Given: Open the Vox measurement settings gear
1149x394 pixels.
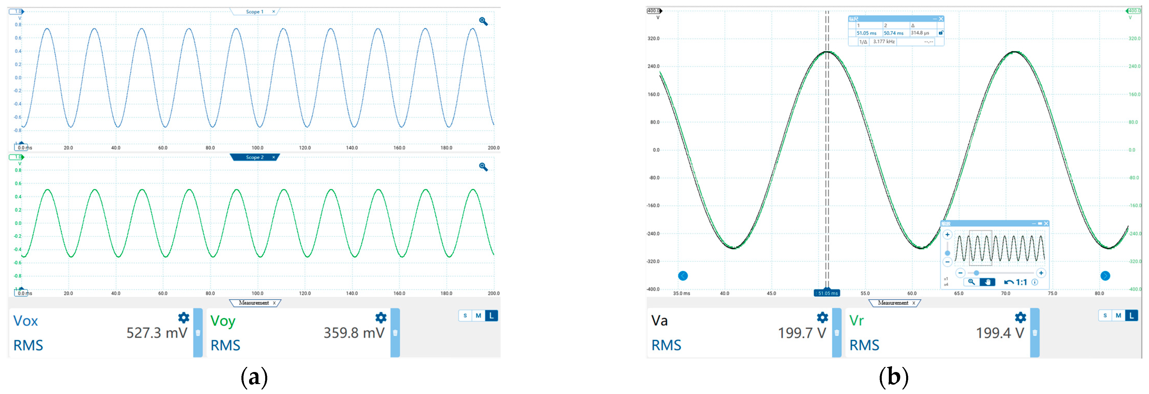Looking at the screenshot, I should click(184, 318).
